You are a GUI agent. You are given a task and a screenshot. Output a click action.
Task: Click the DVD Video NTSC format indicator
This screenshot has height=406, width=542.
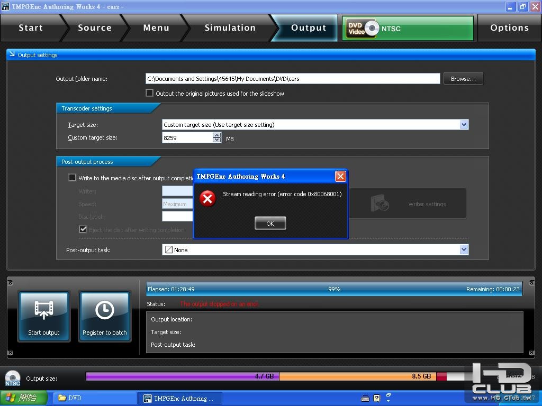(408, 29)
